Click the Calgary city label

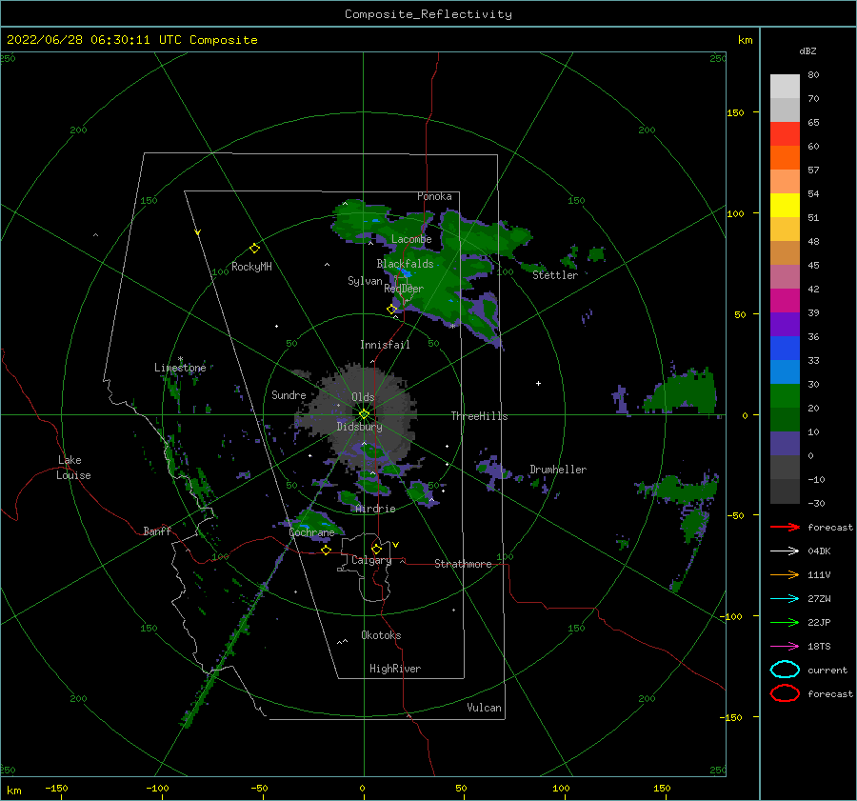371,560
